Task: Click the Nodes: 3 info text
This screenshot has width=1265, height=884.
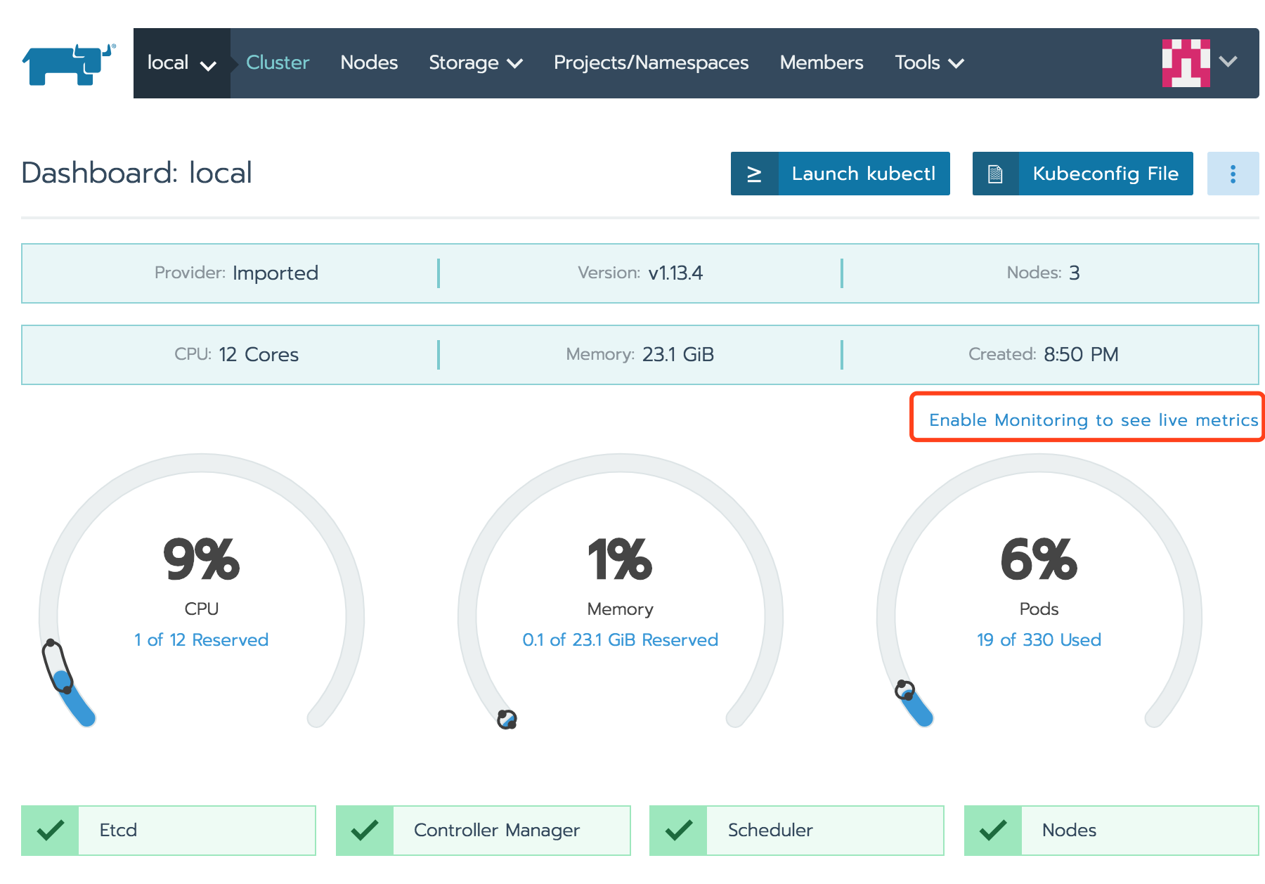Action: [x=1043, y=273]
